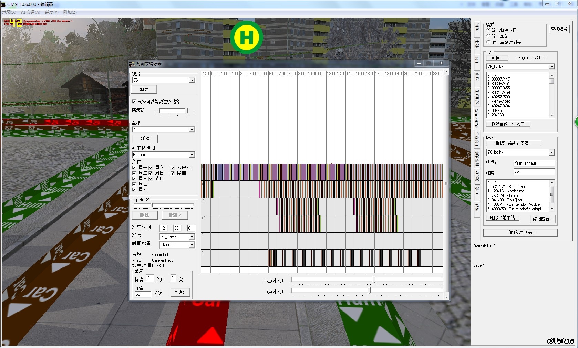The height and width of the screenshot is (348, 578).
Task: Toggle the 无假期 checkbox
Action: (173, 168)
